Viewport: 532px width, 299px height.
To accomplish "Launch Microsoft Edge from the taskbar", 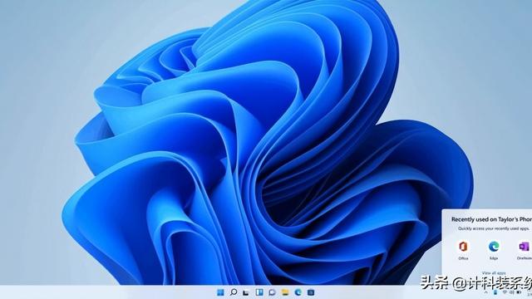I will pyautogui.click(x=298, y=292).
